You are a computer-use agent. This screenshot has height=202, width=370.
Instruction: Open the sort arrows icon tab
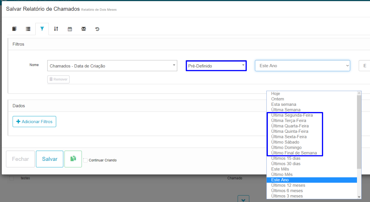56,29
